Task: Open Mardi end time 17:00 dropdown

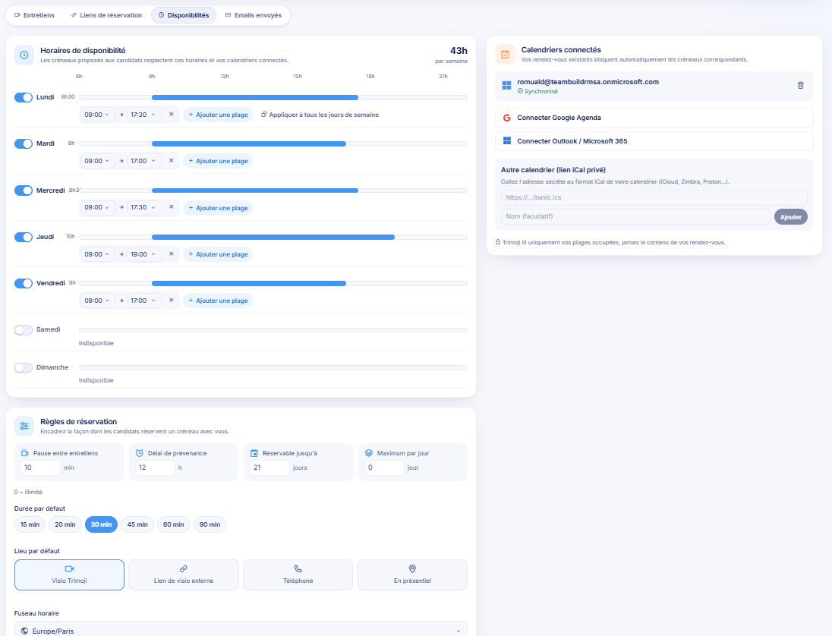Action: [143, 161]
